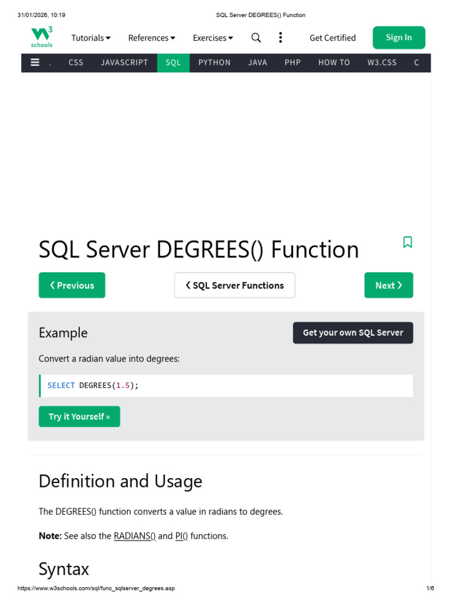Click the Definition and Usage heading
452x603 pixels.
point(120,481)
